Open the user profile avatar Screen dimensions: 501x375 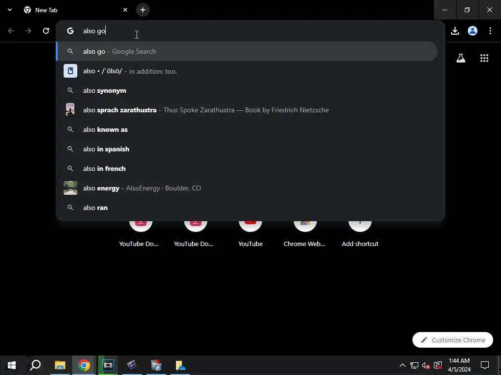(x=473, y=31)
